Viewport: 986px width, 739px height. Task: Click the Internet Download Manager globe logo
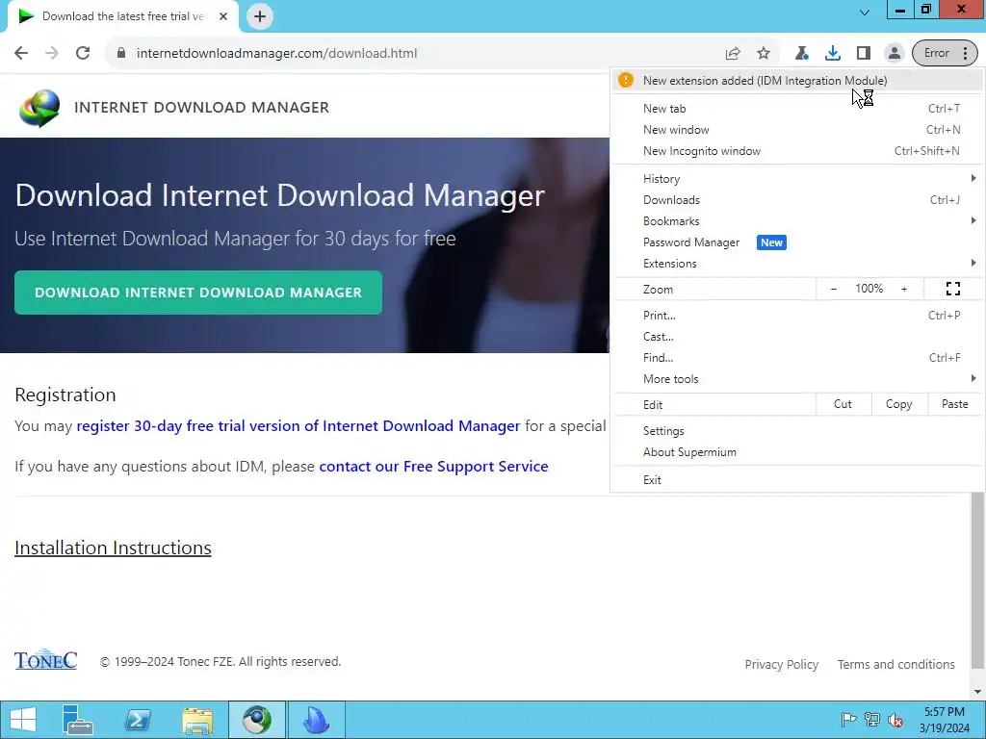tap(39, 108)
